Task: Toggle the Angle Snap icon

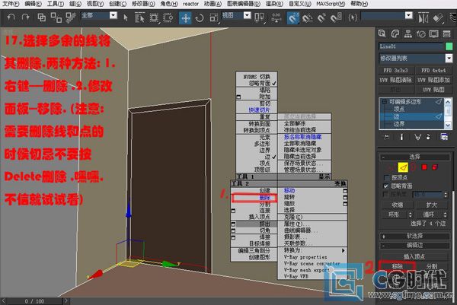Action: click(x=307, y=18)
